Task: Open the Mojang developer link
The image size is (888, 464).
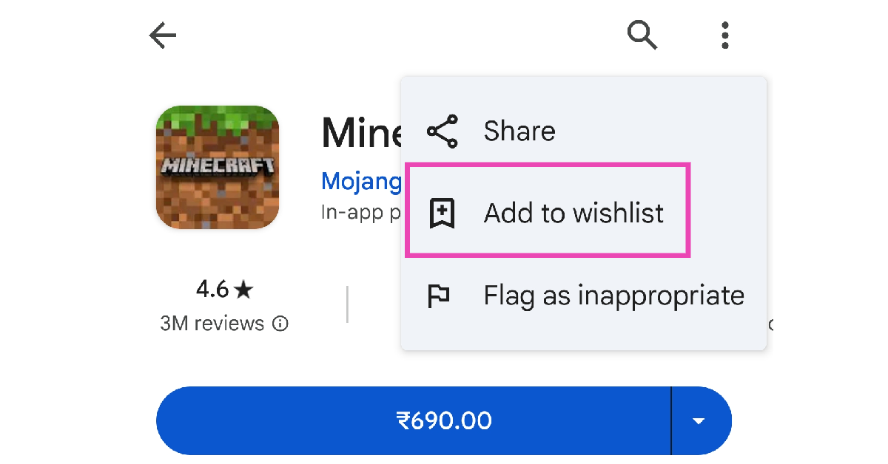Action: [x=361, y=180]
